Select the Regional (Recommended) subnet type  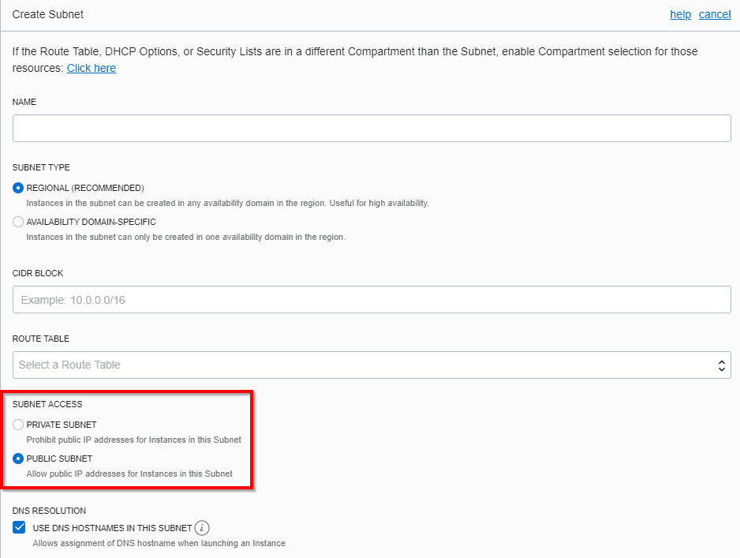pyautogui.click(x=18, y=188)
